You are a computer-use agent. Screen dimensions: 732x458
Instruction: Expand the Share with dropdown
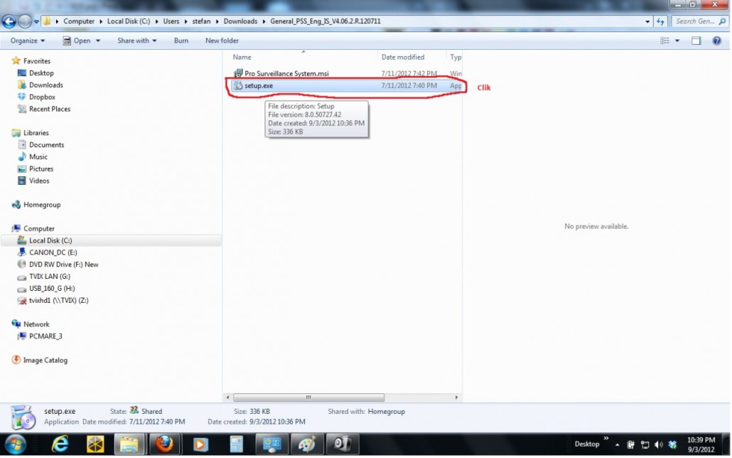(x=136, y=41)
